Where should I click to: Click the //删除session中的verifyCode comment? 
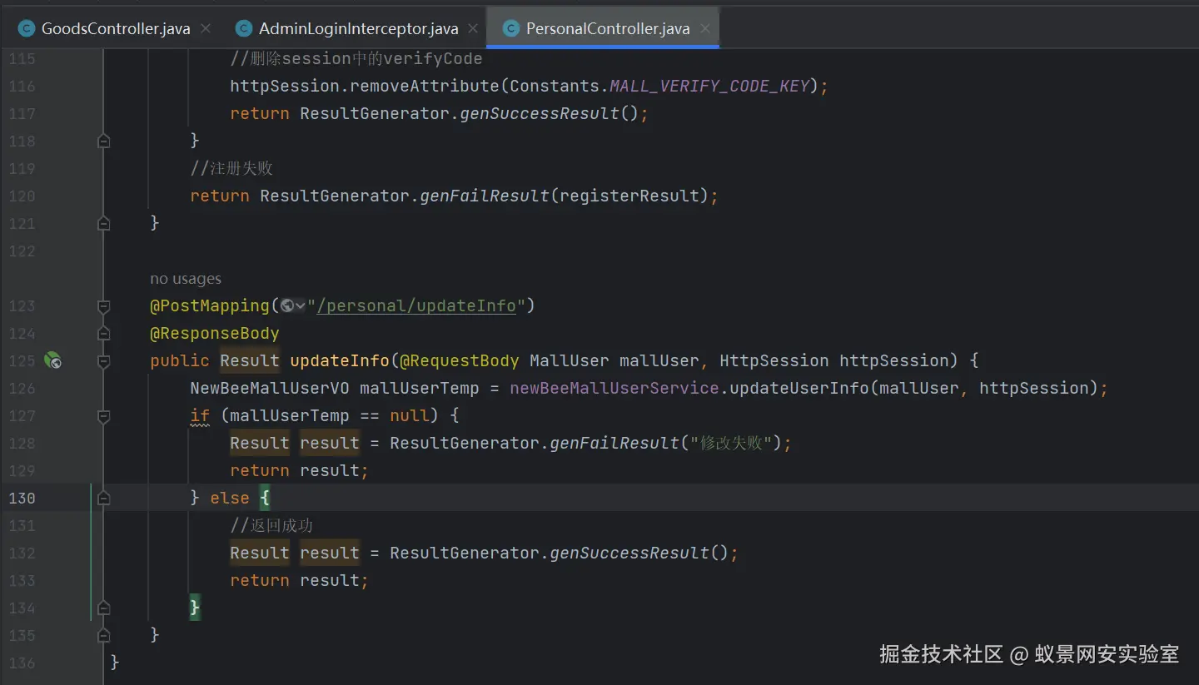356,58
